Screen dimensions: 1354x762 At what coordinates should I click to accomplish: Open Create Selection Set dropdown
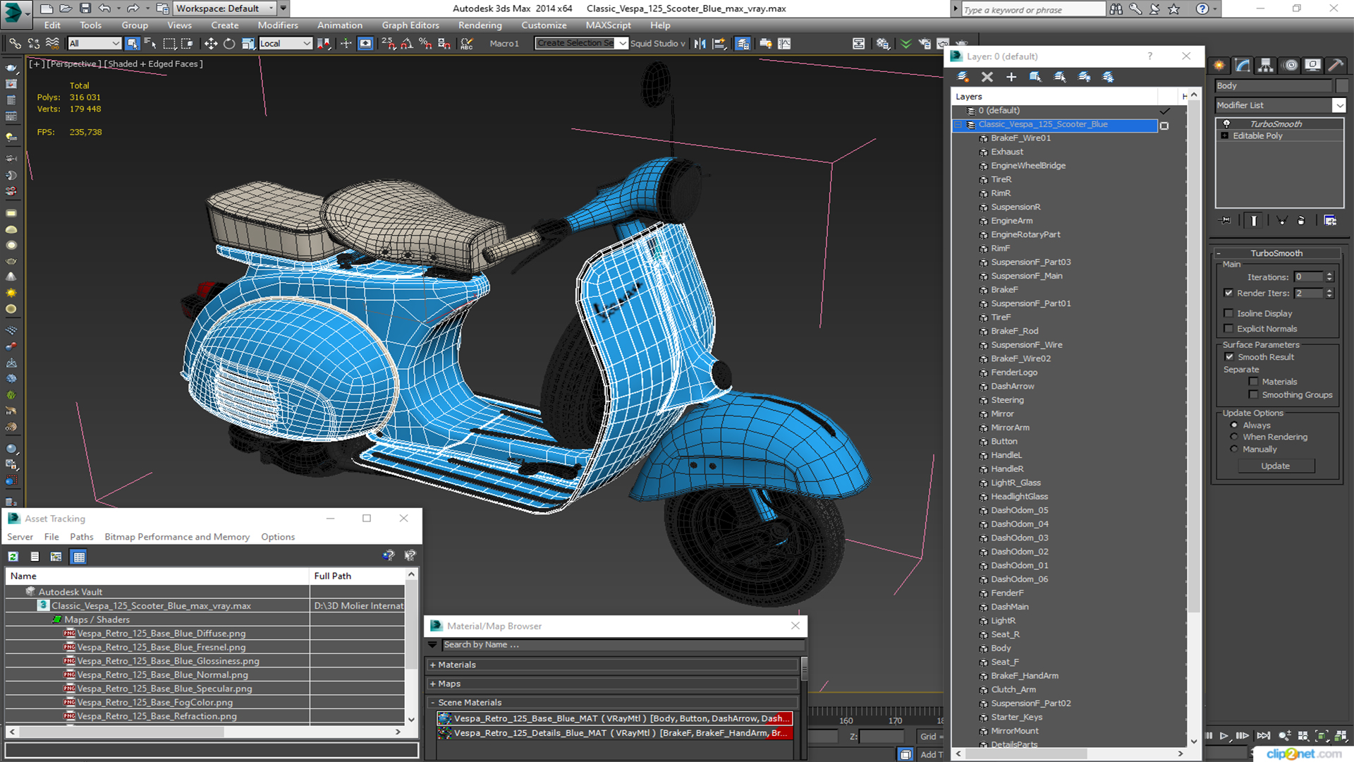point(622,44)
